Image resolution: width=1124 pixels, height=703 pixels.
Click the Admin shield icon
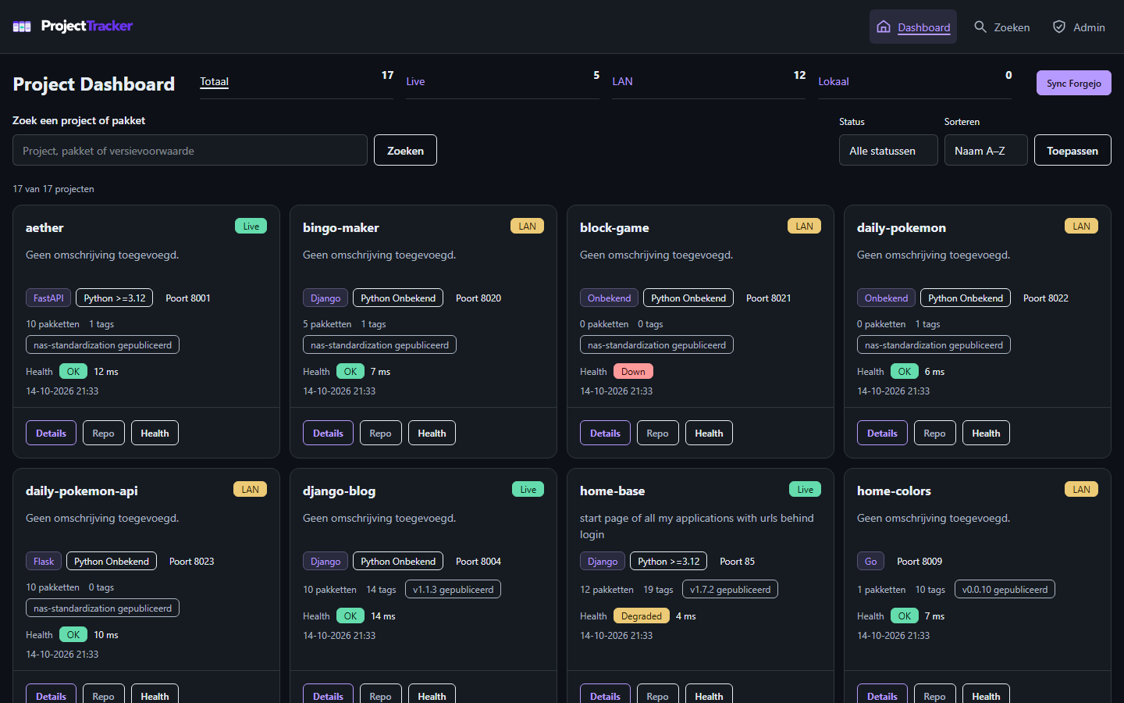point(1059,27)
